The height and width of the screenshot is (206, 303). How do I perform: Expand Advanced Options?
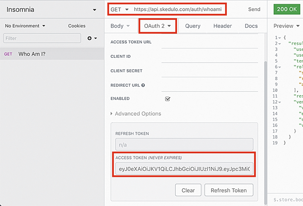pos(136,114)
